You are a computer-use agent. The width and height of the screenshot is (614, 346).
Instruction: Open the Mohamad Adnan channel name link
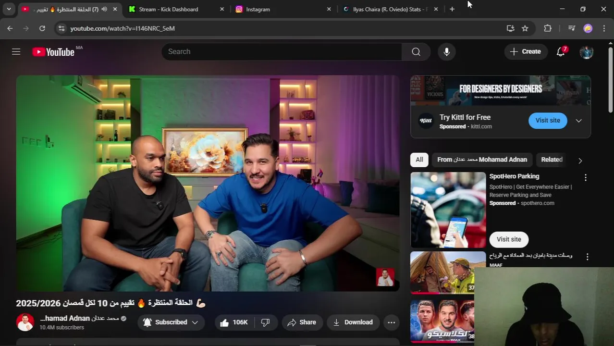(x=79, y=318)
